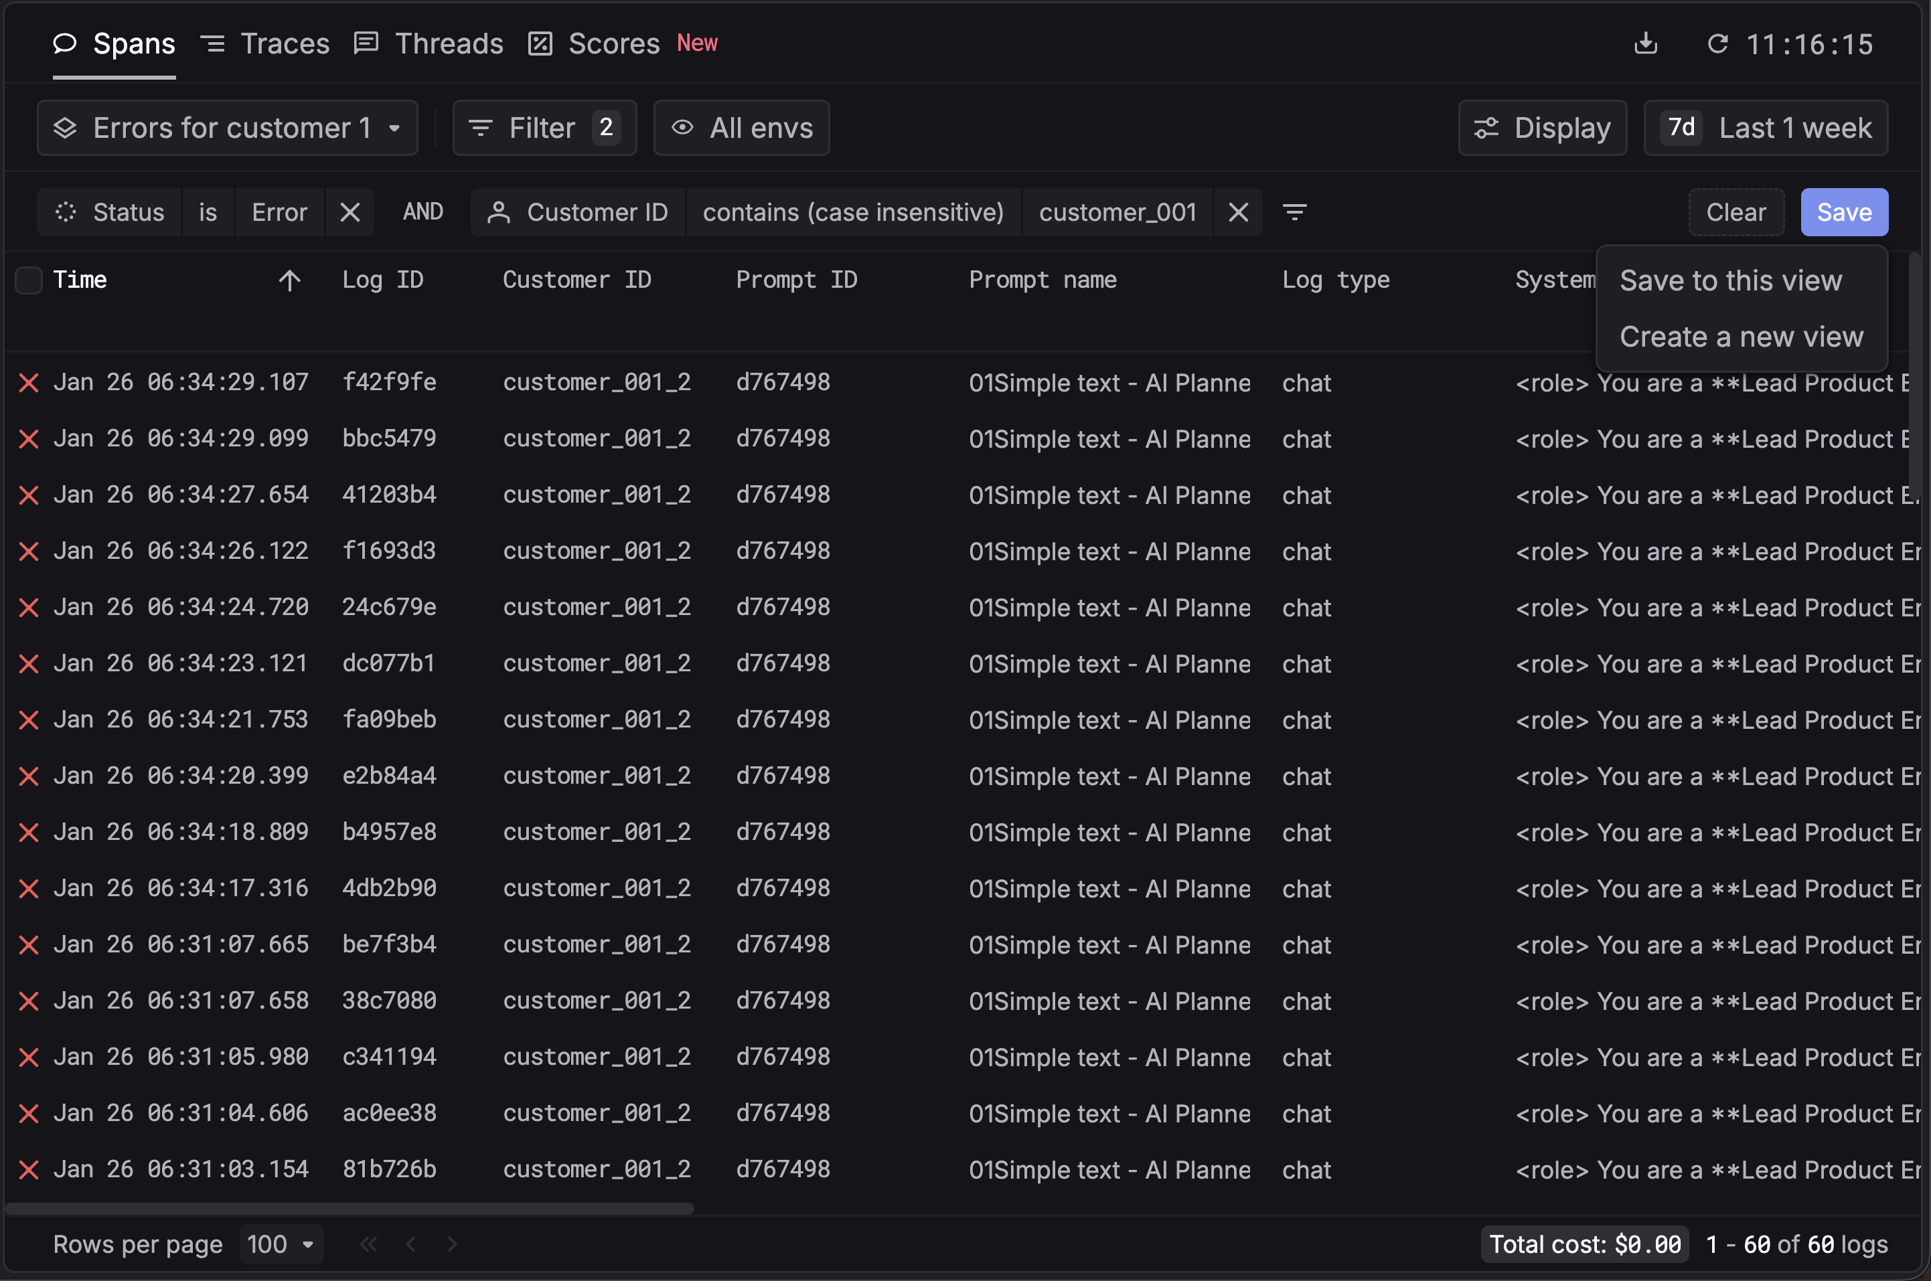Click the Time column sort arrow
The image size is (1931, 1281).
point(289,280)
